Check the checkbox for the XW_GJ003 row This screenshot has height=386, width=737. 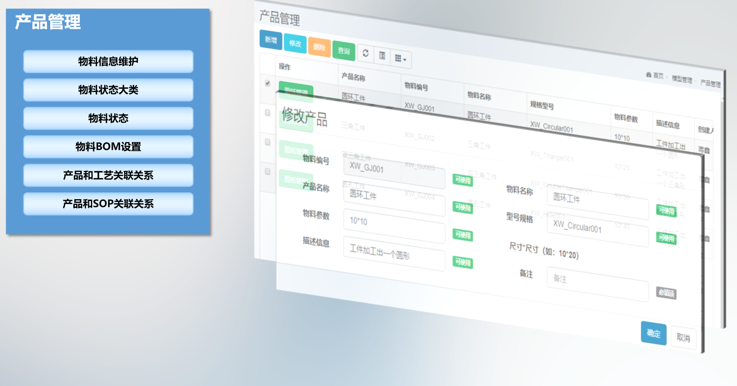[x=267, y=142]
